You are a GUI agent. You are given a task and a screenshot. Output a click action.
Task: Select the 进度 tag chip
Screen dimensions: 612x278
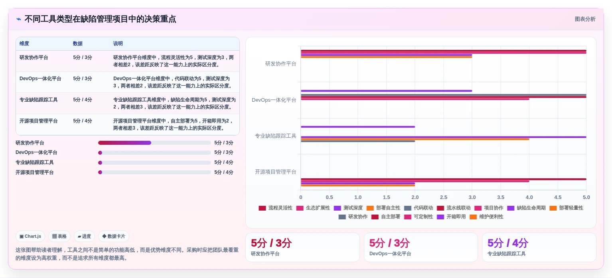84,236
